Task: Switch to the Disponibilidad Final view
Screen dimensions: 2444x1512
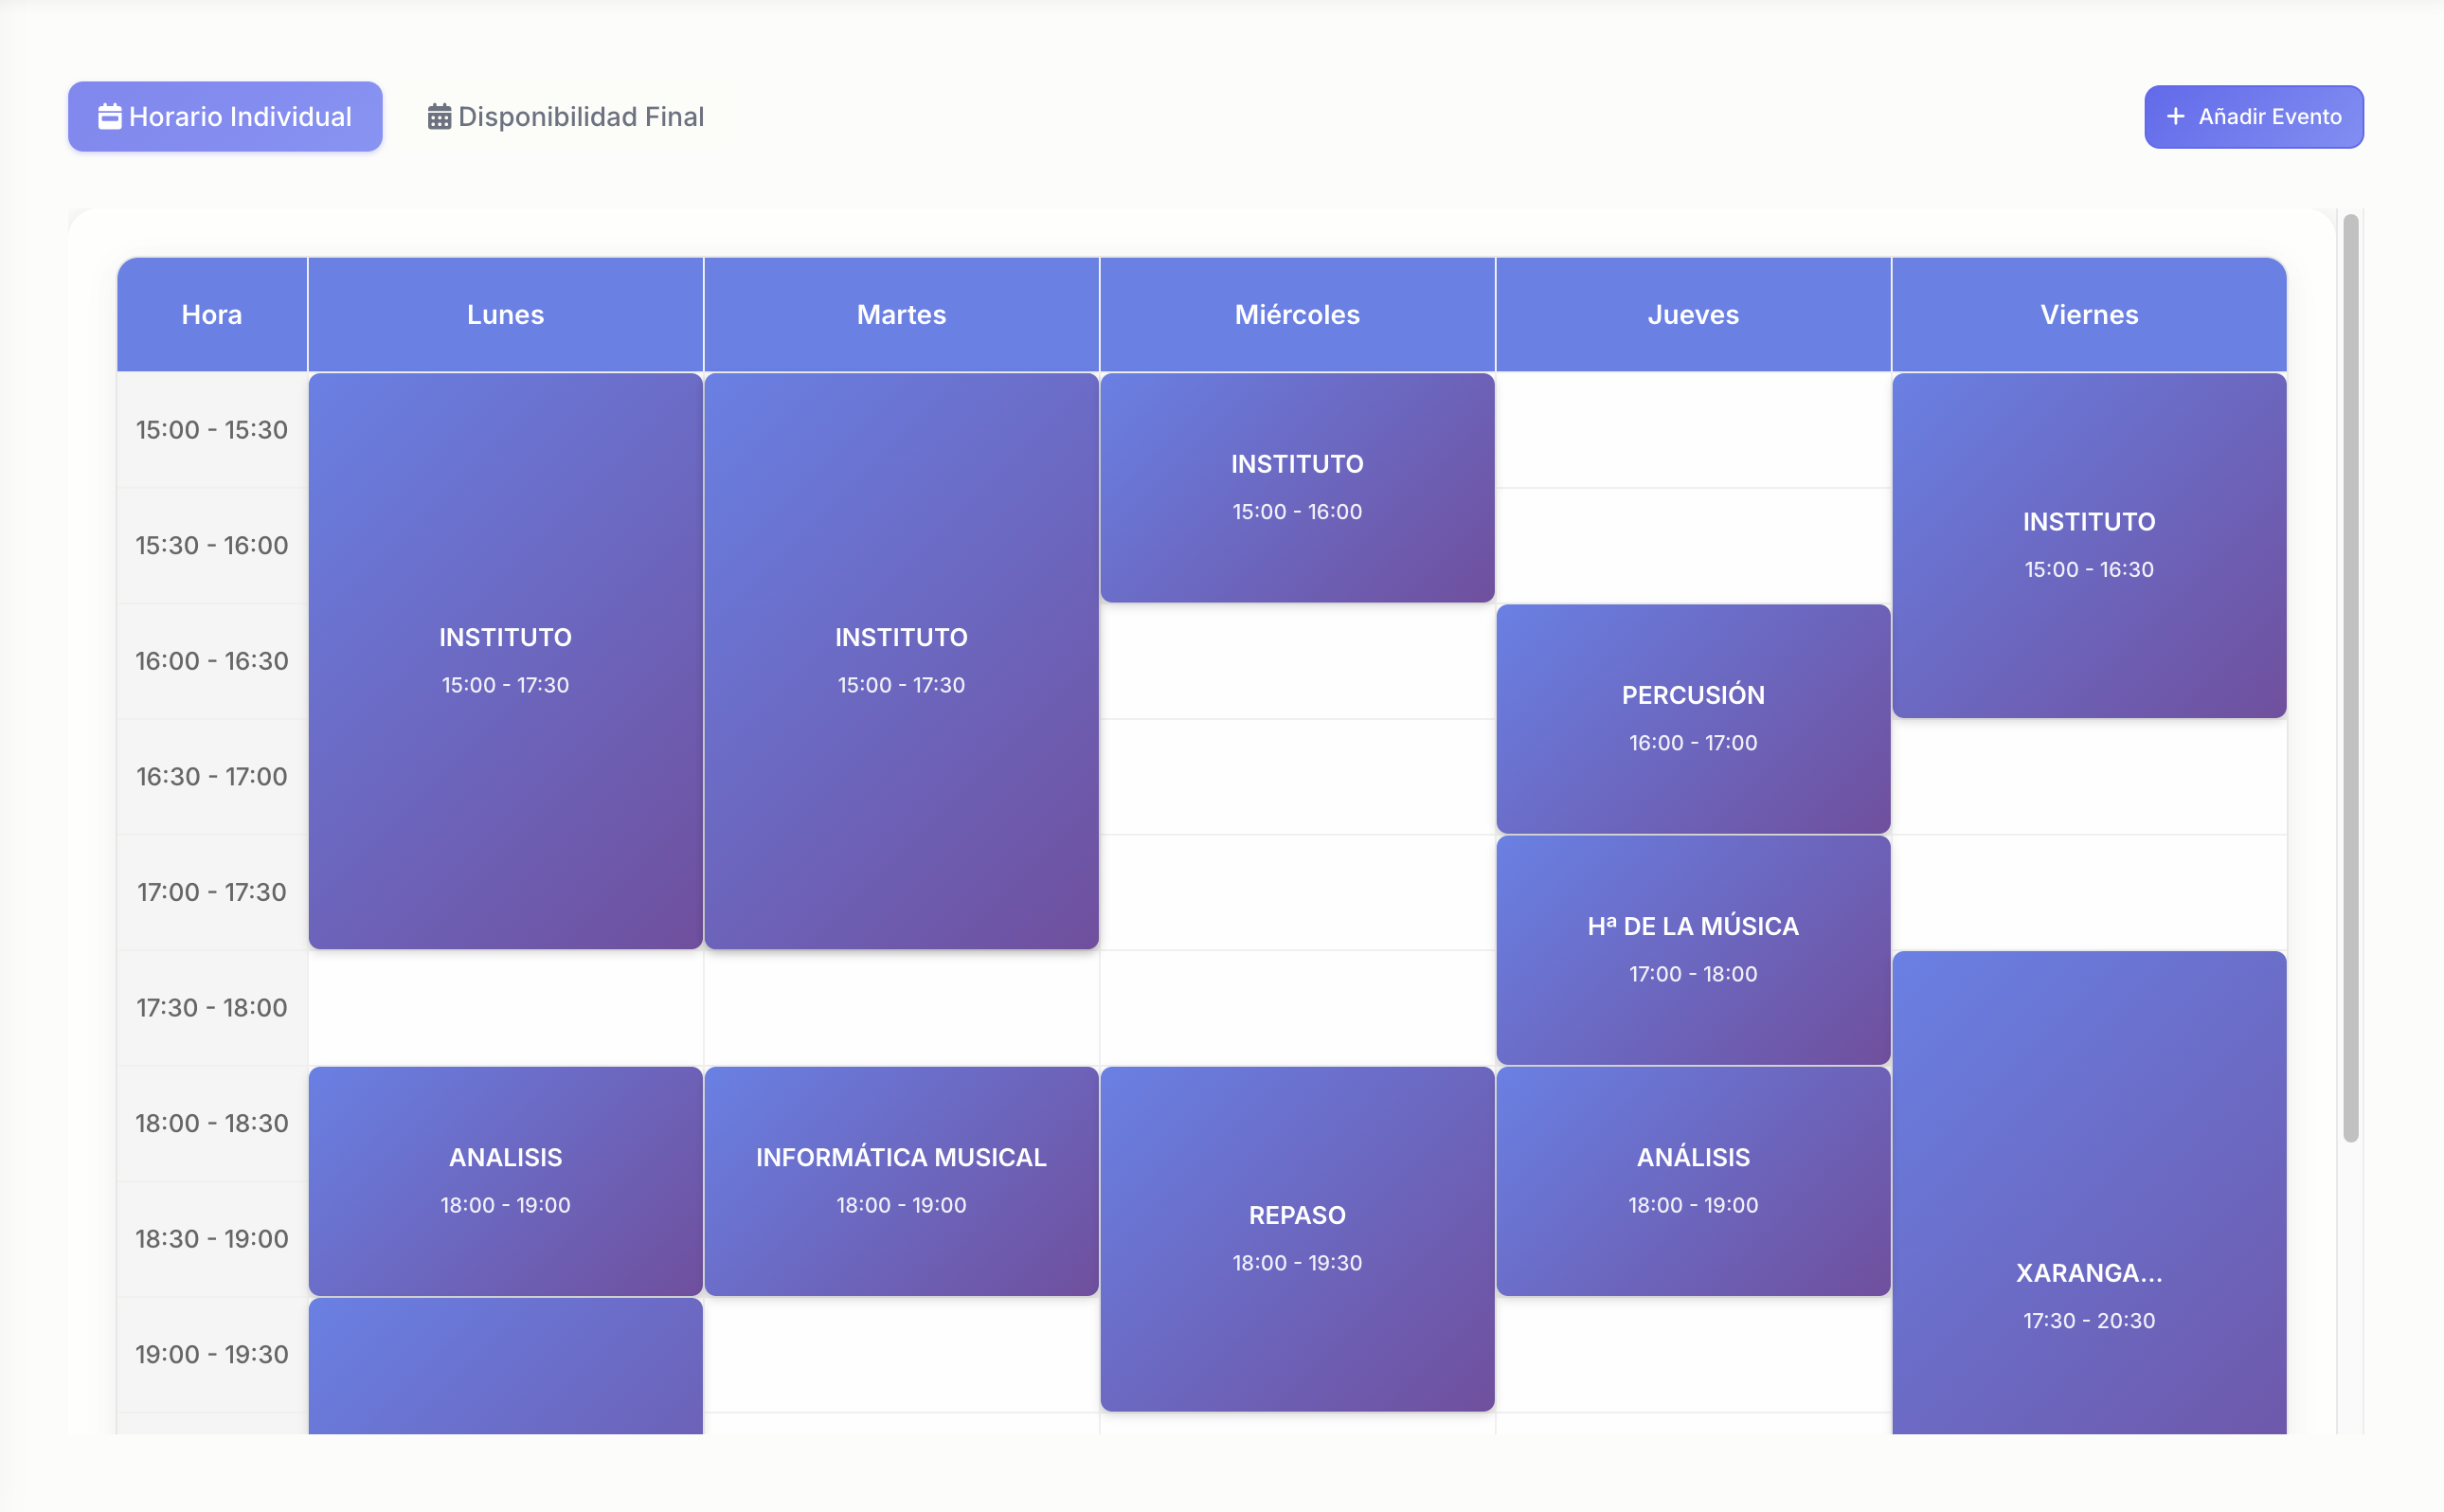Action: pos(580,116)
